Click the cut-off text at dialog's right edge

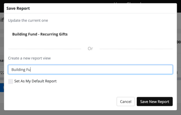[x=179, y=42]
